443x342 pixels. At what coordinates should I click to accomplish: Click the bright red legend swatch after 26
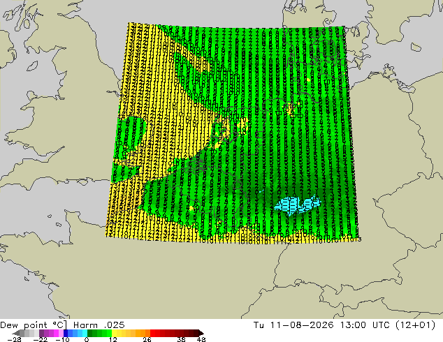pyautogui.click(x=152, y=333)
